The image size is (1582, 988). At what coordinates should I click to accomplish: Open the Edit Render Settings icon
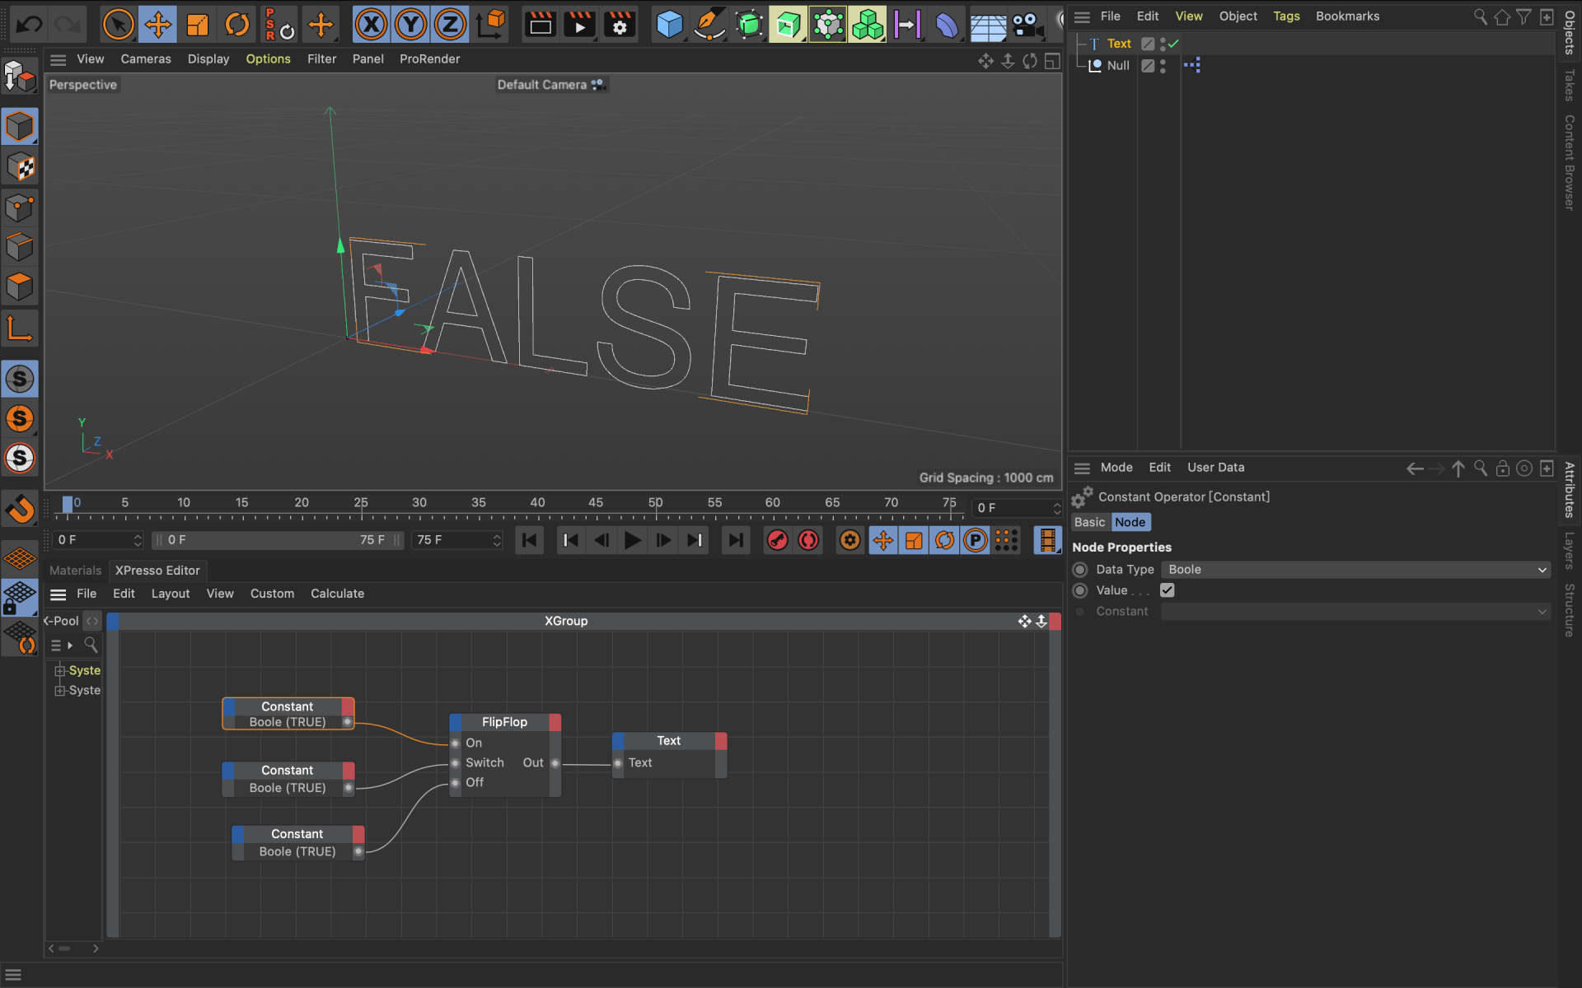pyautogui.click(x=619, y=25)
